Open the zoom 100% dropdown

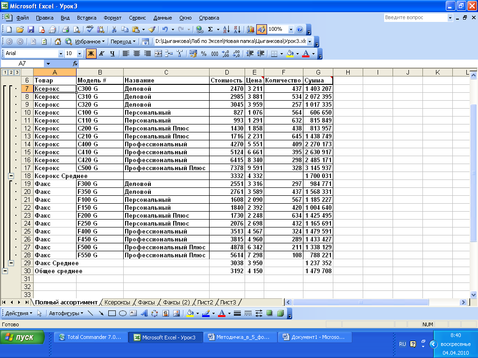click(x=291, y=29)
